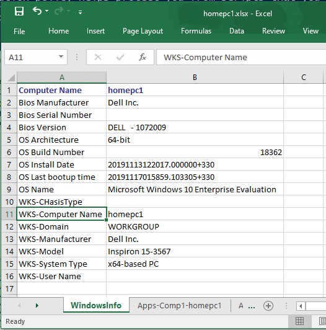Screen dimensions: 326x330
Task: Click '20191117015859.103305+330' cell
Action: (x=195, y=177)
